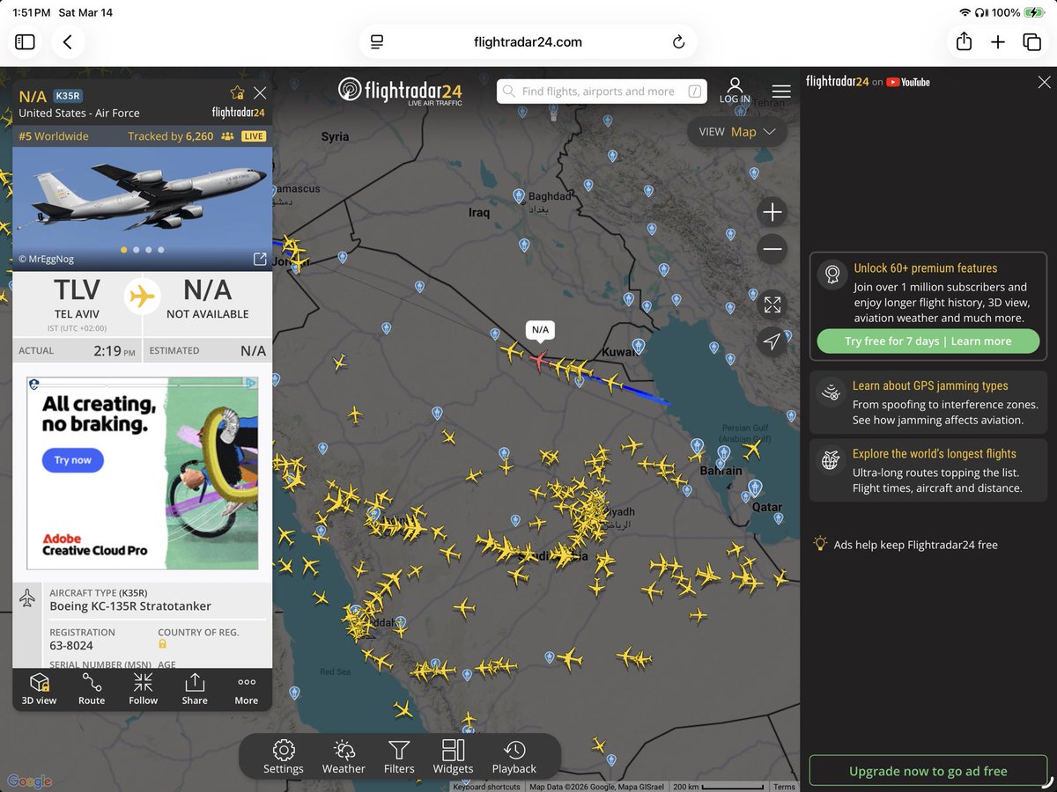This screenshot has width=1057, height=792.
Task: Open Widgets panel
Action: (x=454, y=757)
